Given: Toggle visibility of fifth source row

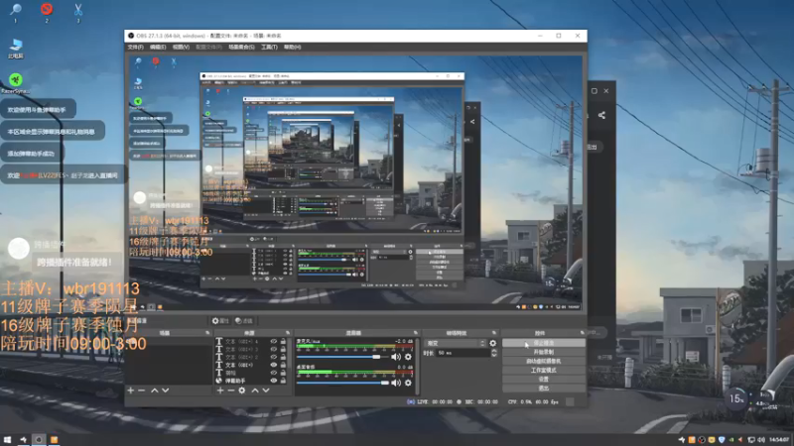Looking at the screenshot, I should (274, 373).
